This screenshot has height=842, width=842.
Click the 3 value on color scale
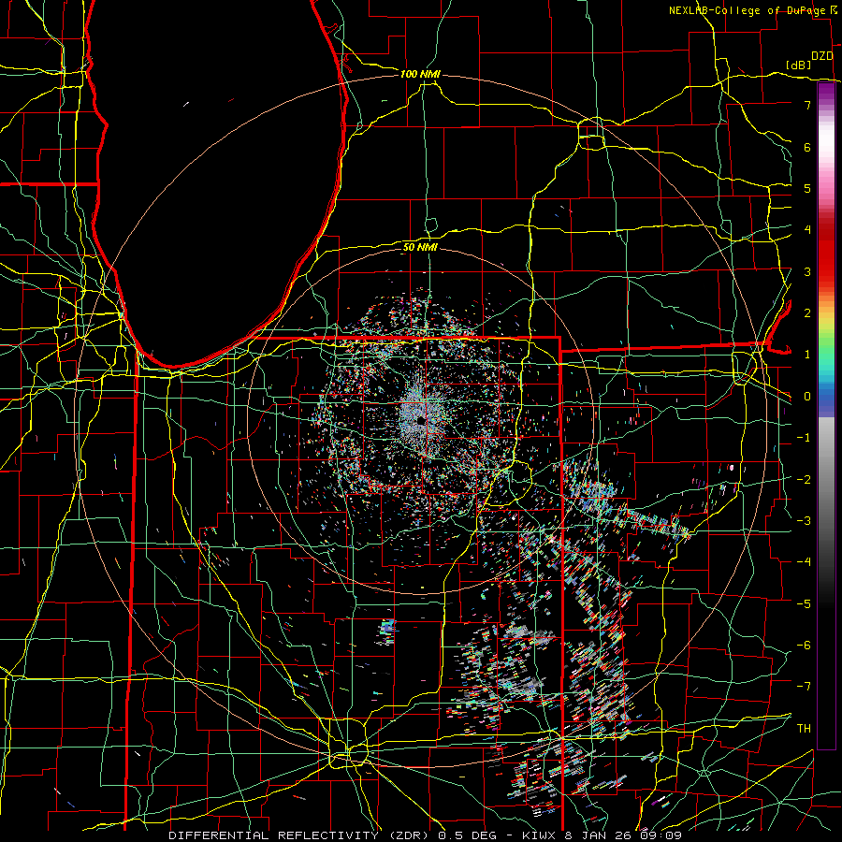tap(807, 271)
